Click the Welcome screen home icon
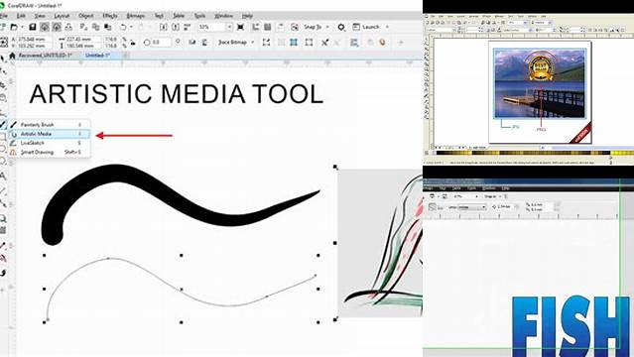 click(x=12, y=56)
